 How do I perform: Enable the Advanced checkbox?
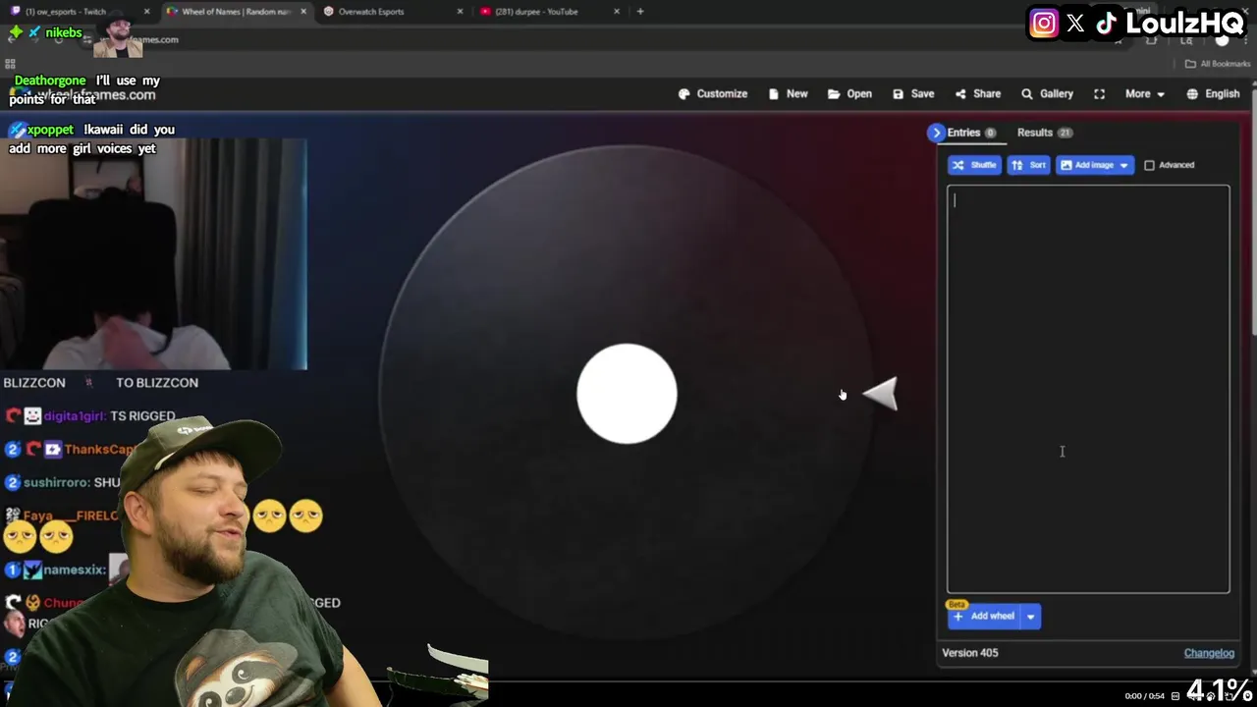click(x=1150, y=165)
